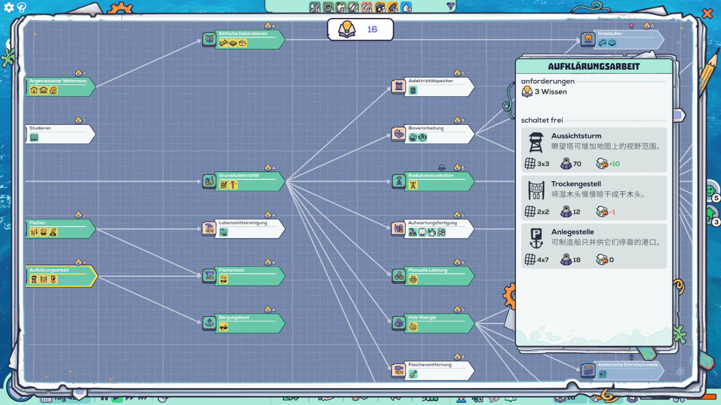Close the research tree with orange X
The width and height of the screenshot is (721, 405).
point(707,13)
